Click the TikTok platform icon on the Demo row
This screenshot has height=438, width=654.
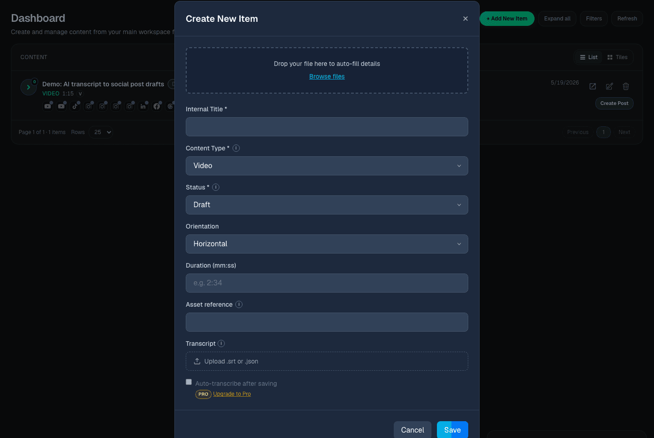point(75,106)
